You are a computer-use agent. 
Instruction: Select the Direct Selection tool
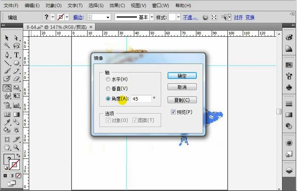(x=16, y=38)
